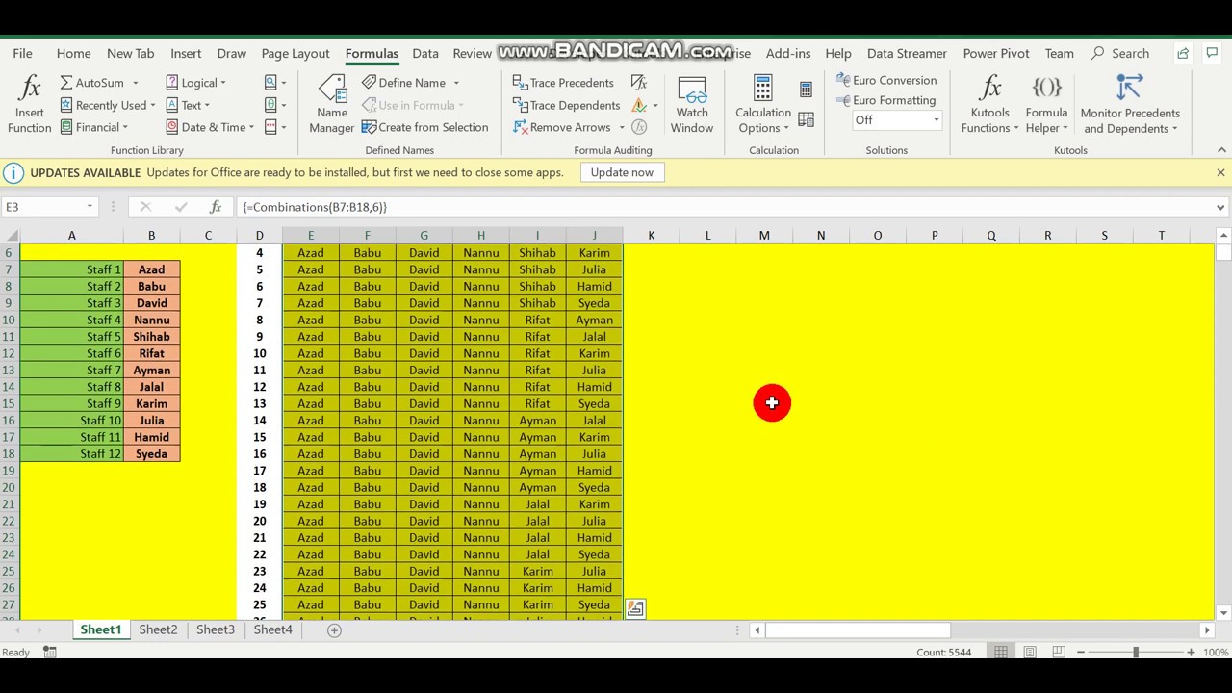1232x693 pixels.
Task: Open the Lookup & Reference functions icon
Action: tap(275, 83)
